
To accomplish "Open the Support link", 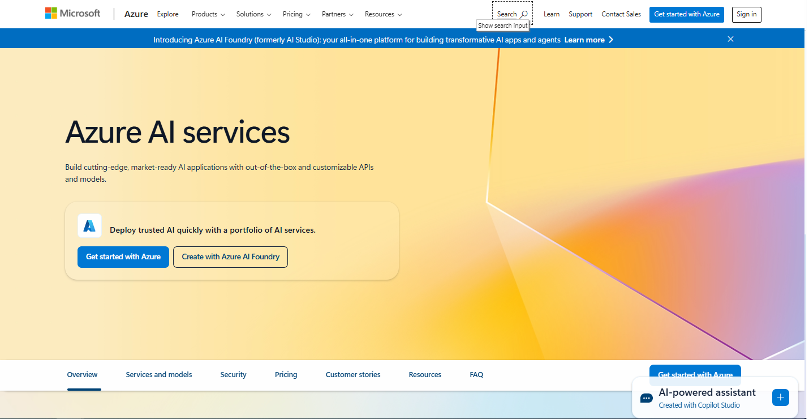I will click(x=580, y=14).
